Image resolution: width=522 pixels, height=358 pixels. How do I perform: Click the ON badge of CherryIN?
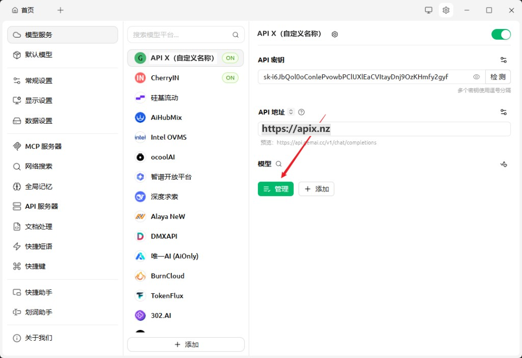230,78
